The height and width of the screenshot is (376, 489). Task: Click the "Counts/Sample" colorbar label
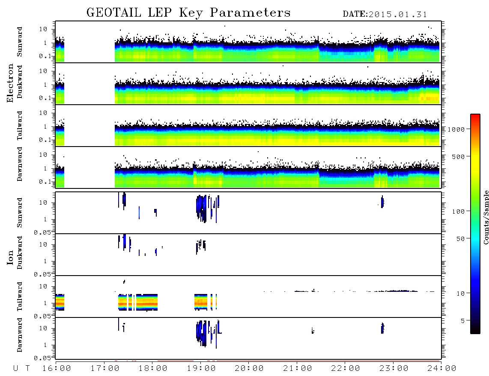coord(486,217)
